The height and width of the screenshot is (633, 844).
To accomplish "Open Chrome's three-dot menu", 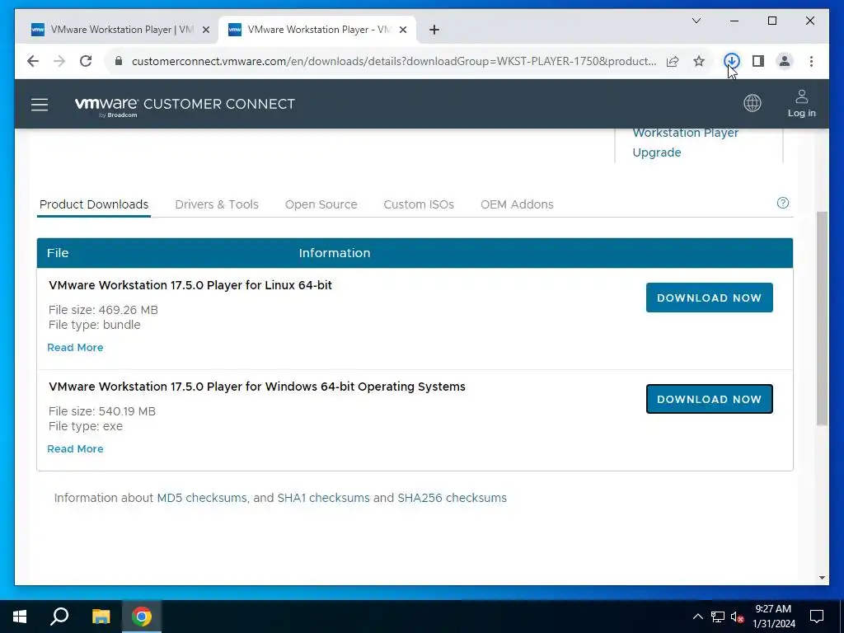I will pos(811,61).
